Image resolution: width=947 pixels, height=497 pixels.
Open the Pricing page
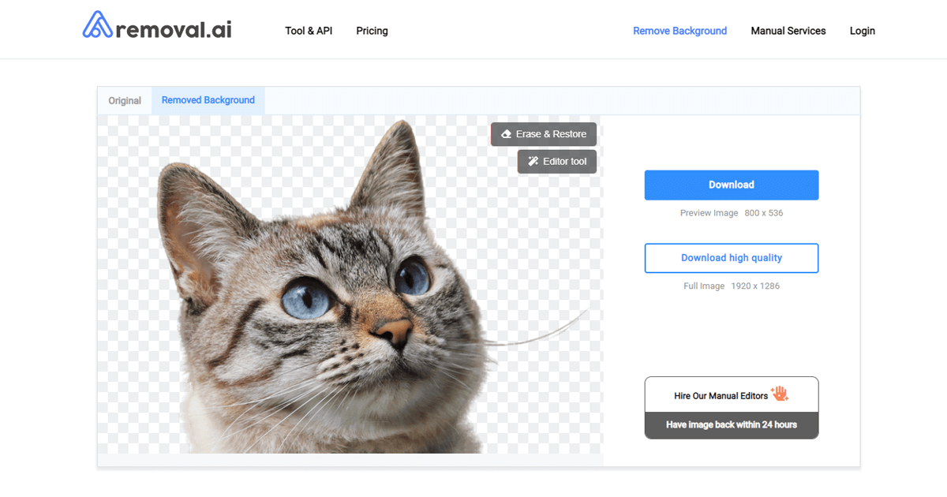click(x=372, y=31)
